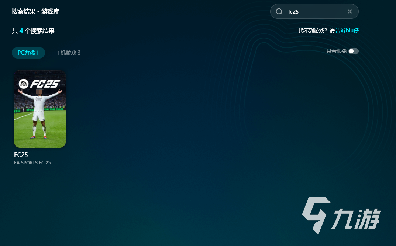Follow the 告诉biu仔 link
Viewport: 396px width, 246px height.
[x=347, y=31]
